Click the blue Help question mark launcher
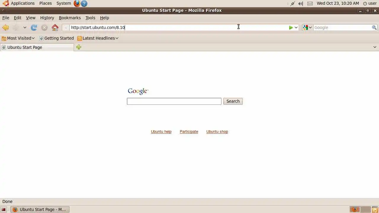379x213 pixels. (x=84, y=4)
